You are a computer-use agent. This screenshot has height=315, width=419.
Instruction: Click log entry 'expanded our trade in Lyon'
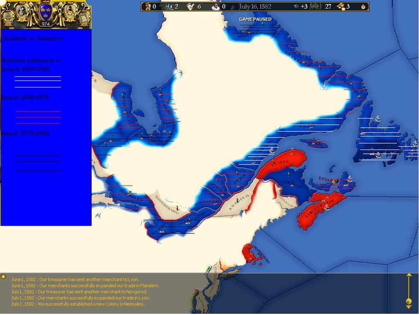pos(81,298)
